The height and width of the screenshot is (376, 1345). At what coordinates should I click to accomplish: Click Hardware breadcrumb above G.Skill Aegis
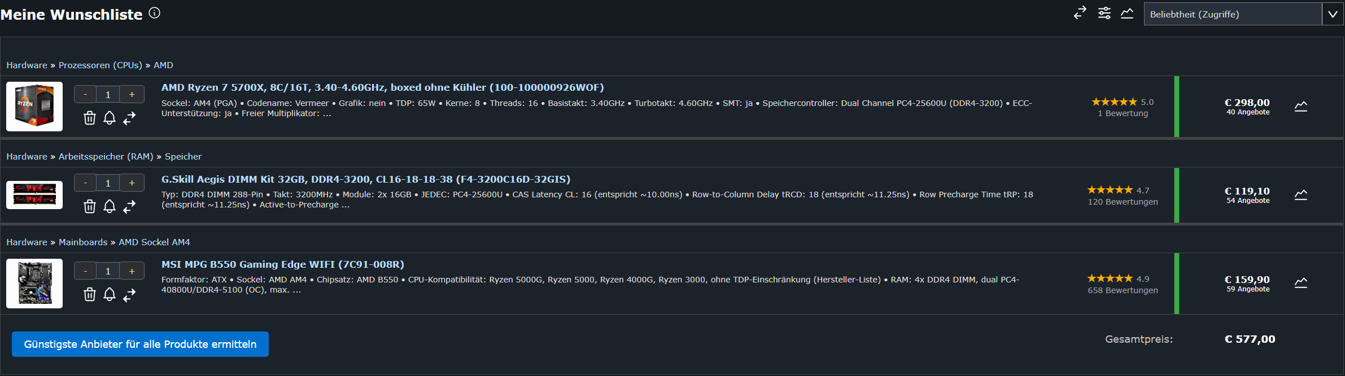click(27, 157)
